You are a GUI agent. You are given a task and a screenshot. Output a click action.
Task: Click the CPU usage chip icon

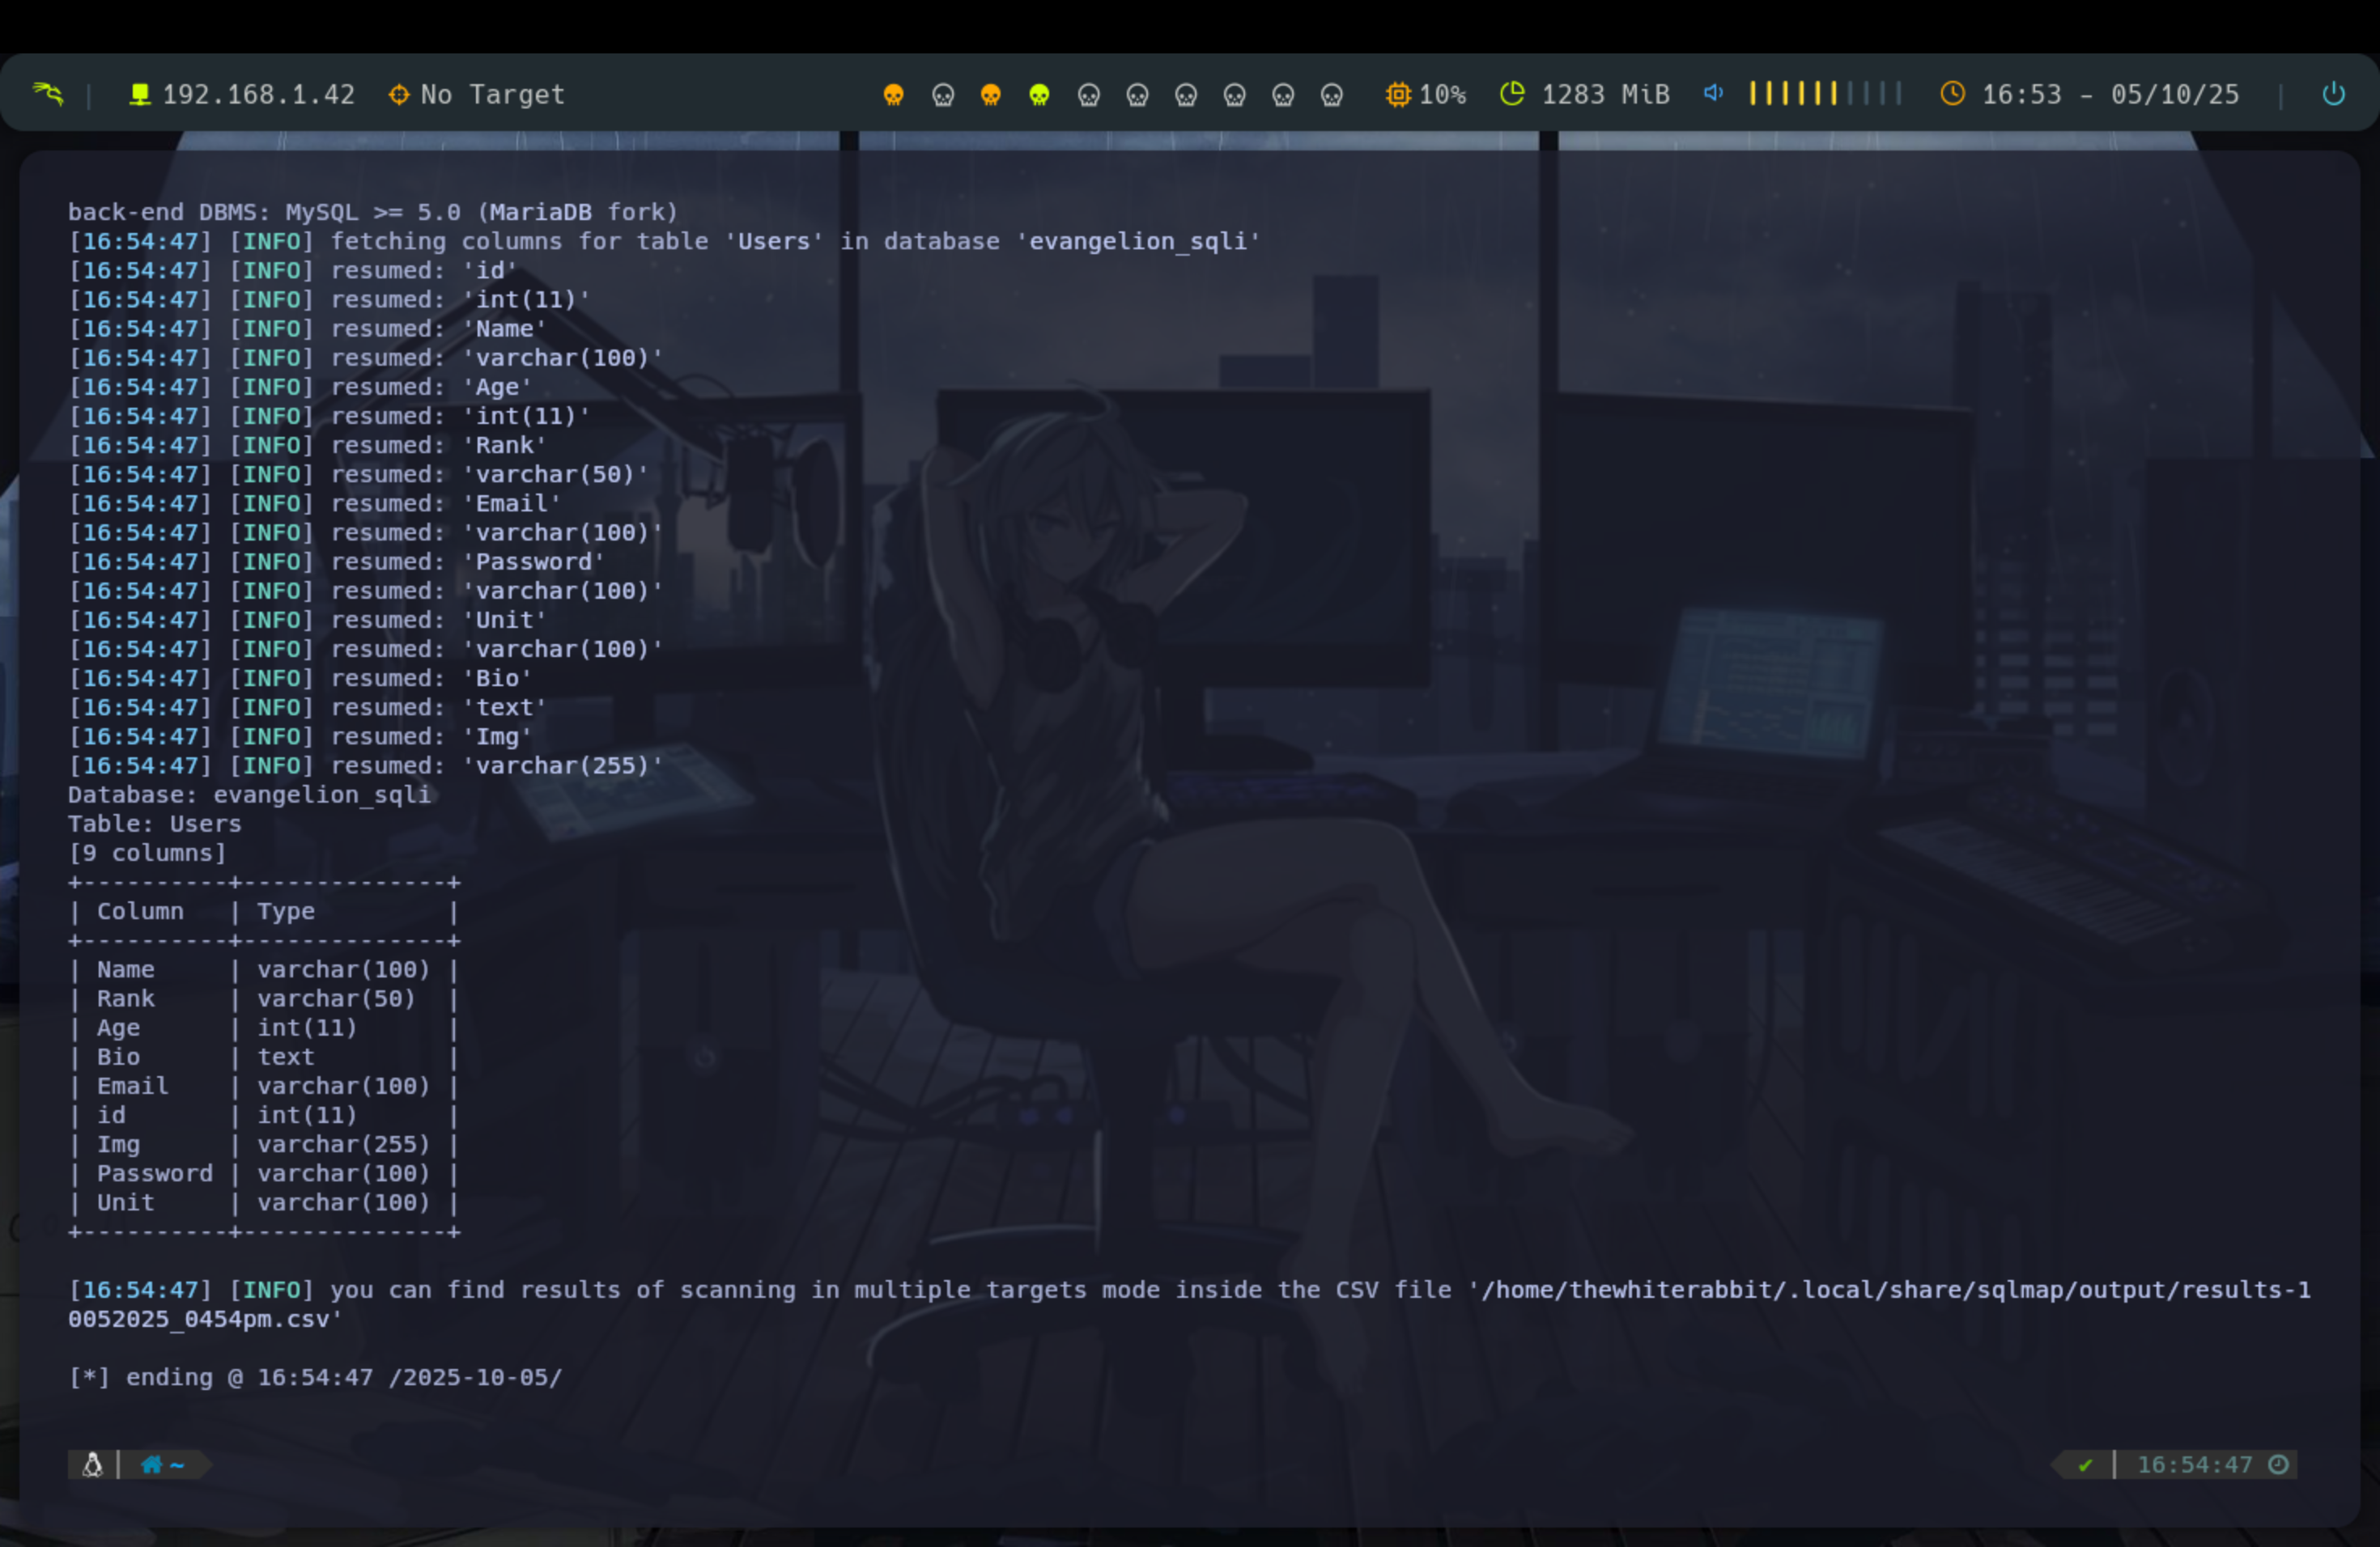tap(1397, 94)
